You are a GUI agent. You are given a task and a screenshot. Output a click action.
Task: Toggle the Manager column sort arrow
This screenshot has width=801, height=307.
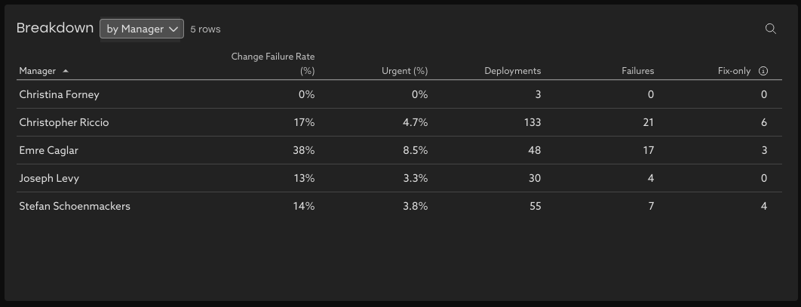click(x=66, y=71)
